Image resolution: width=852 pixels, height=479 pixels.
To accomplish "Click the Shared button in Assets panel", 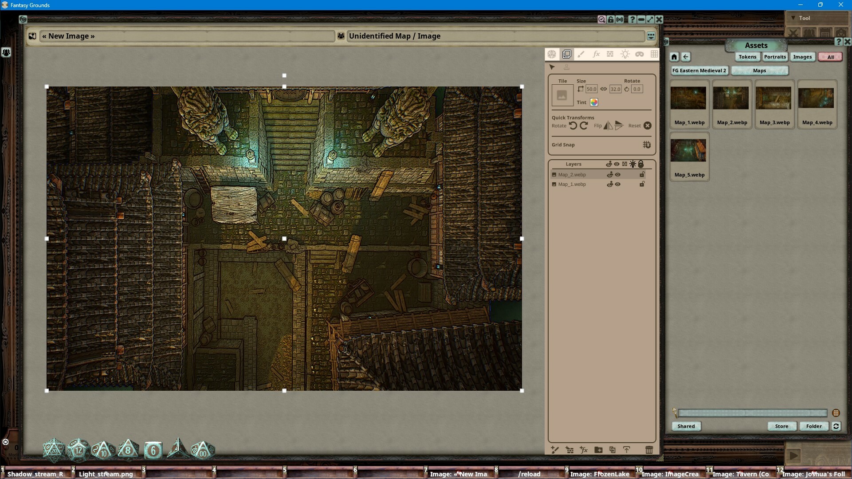I will [x=686, y=426].
